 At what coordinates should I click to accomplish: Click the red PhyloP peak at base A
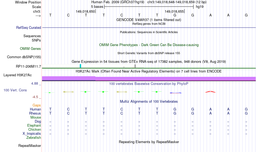(210, 92)
